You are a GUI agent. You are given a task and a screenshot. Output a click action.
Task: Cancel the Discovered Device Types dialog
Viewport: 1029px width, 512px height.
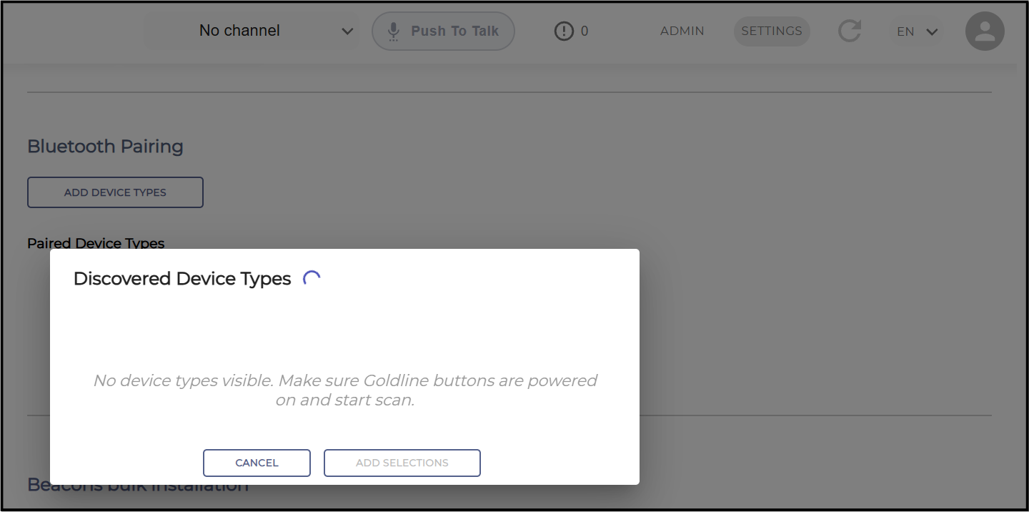click(x=257, y=463)
